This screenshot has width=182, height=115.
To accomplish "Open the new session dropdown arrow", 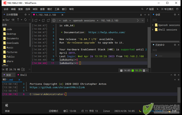I will pos(39,21).
